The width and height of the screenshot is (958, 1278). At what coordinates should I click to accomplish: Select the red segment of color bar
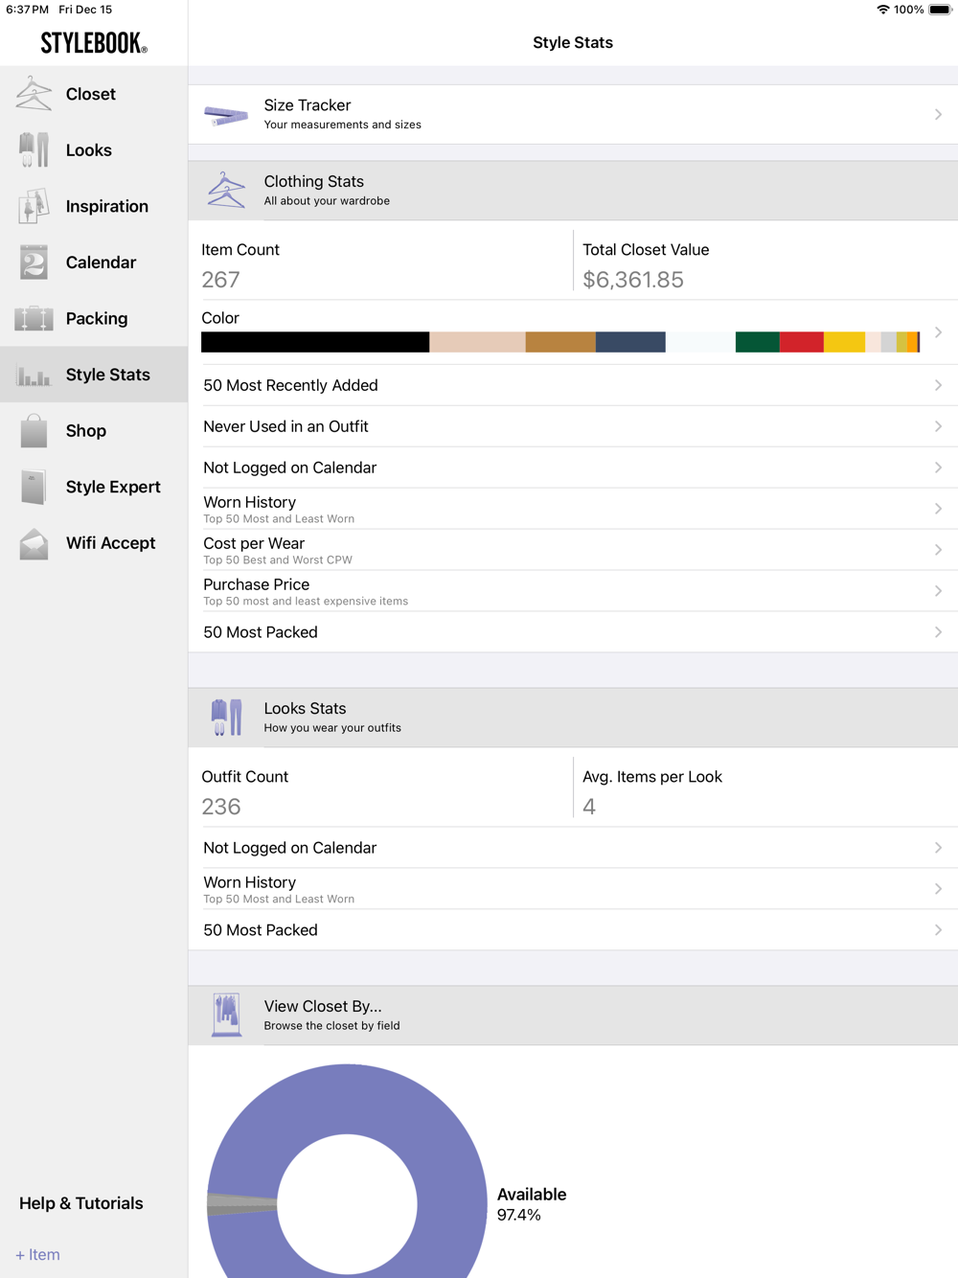pos(801,342)
